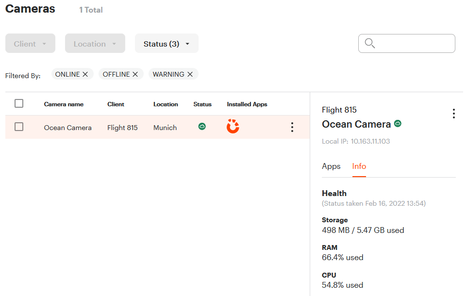
Task: Switch to the Apps tab
Action: pyautogui.click(x=331, y=166)
